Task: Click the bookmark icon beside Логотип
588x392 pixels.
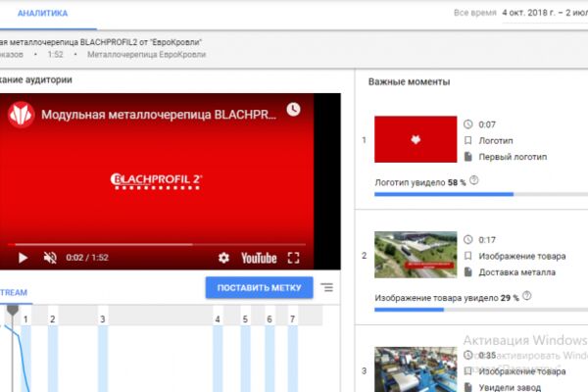Action: pyautogui.click(x=468, y=140)
